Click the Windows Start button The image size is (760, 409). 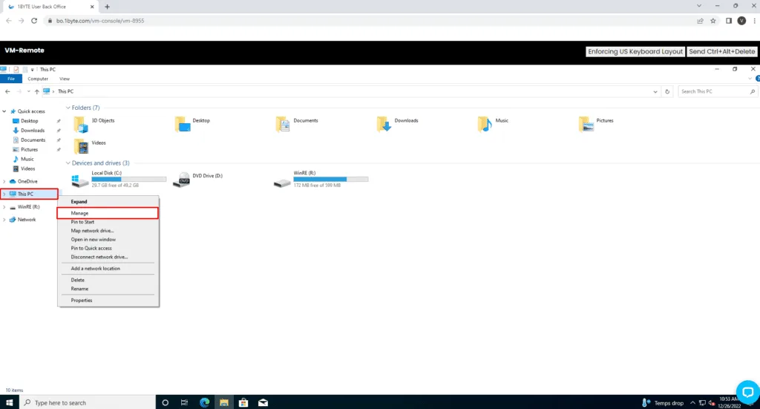(10, 402)
